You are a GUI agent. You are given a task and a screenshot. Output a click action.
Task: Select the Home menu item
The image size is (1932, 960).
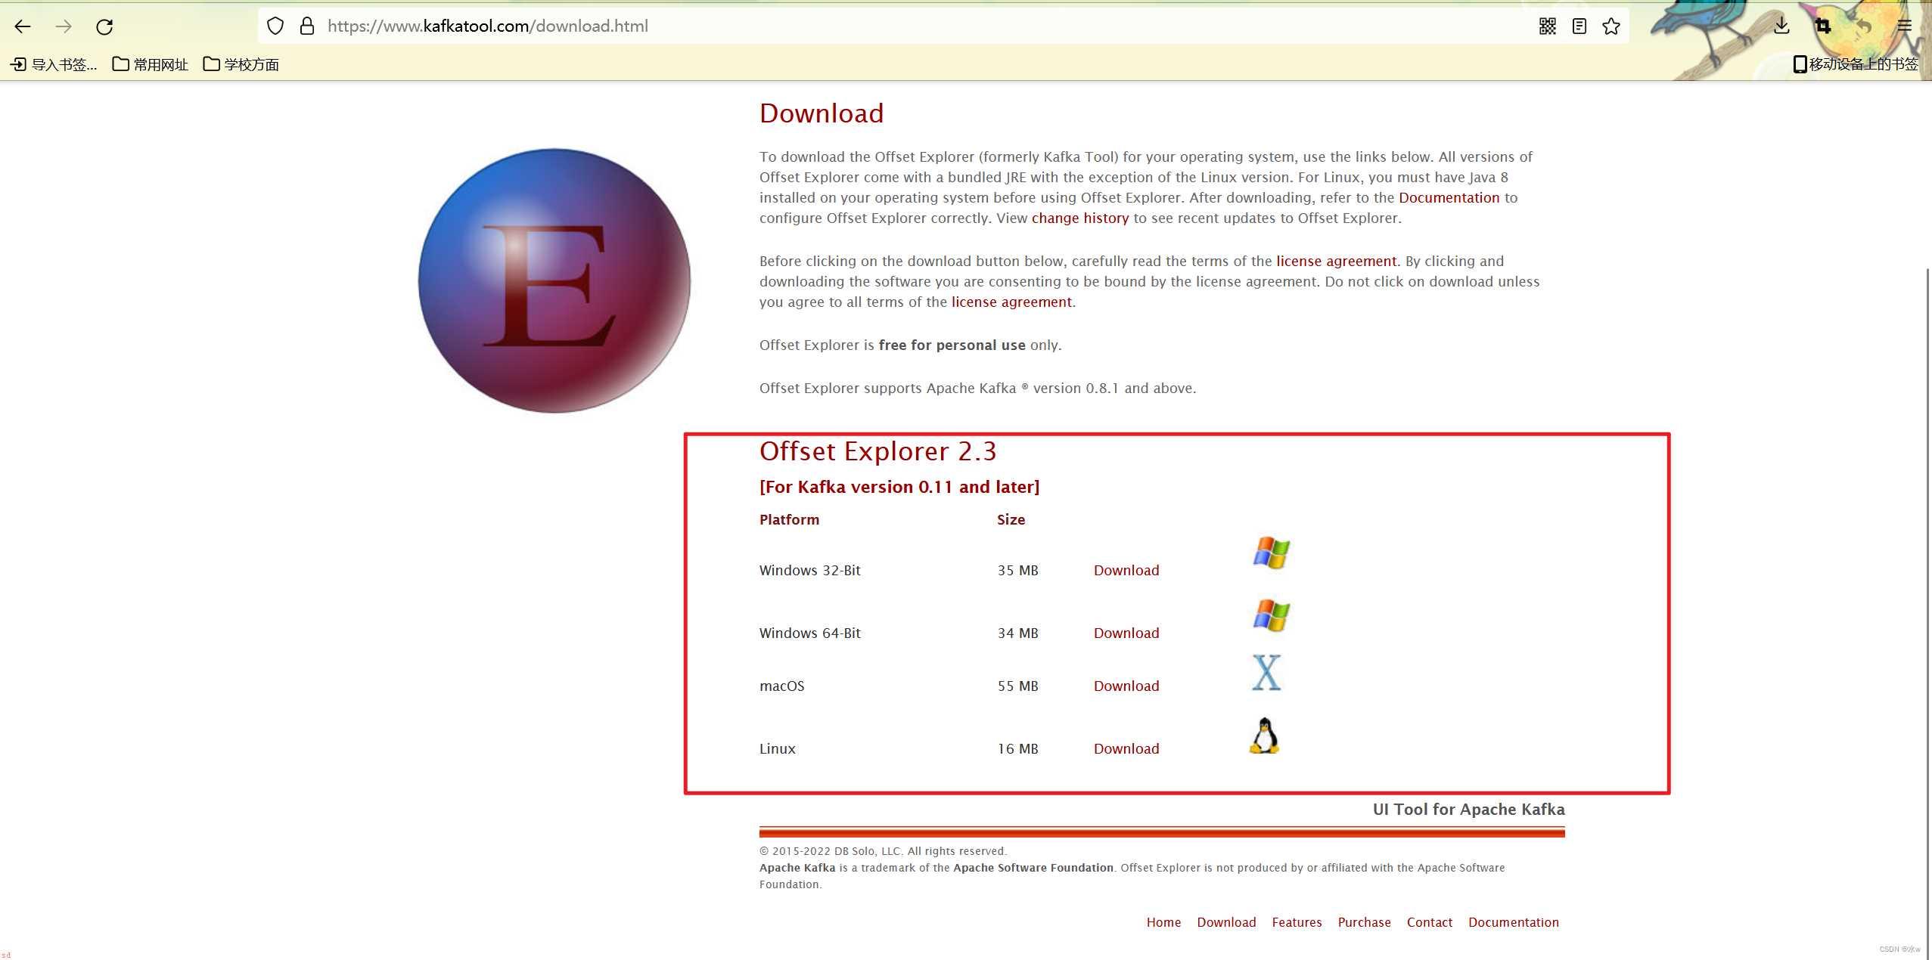1163,921
